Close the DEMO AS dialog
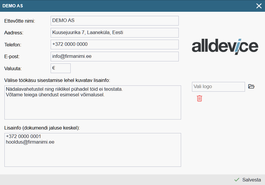This screenshot has height=185, width=265. pos(259,6)
